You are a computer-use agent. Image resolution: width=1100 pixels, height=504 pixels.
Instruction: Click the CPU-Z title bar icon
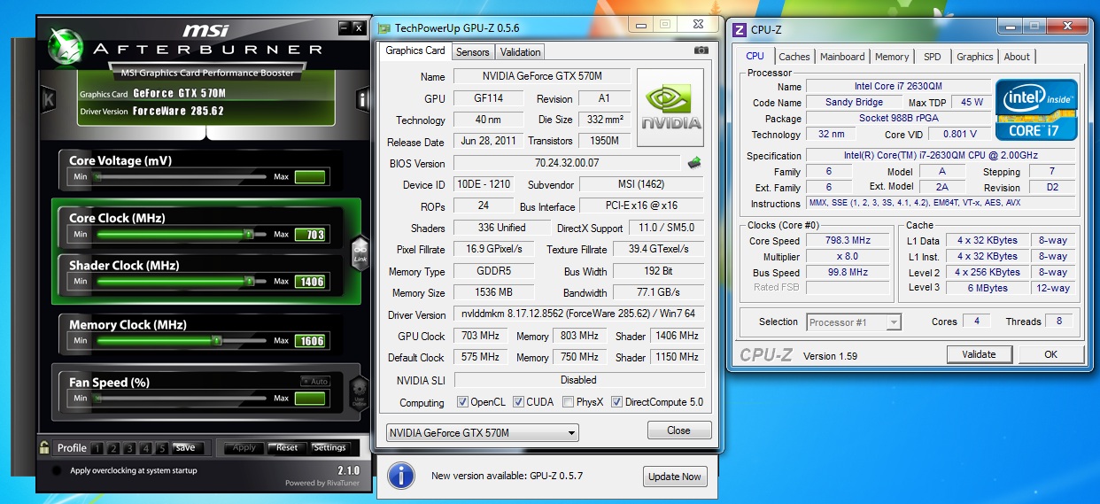coord(740,29)
